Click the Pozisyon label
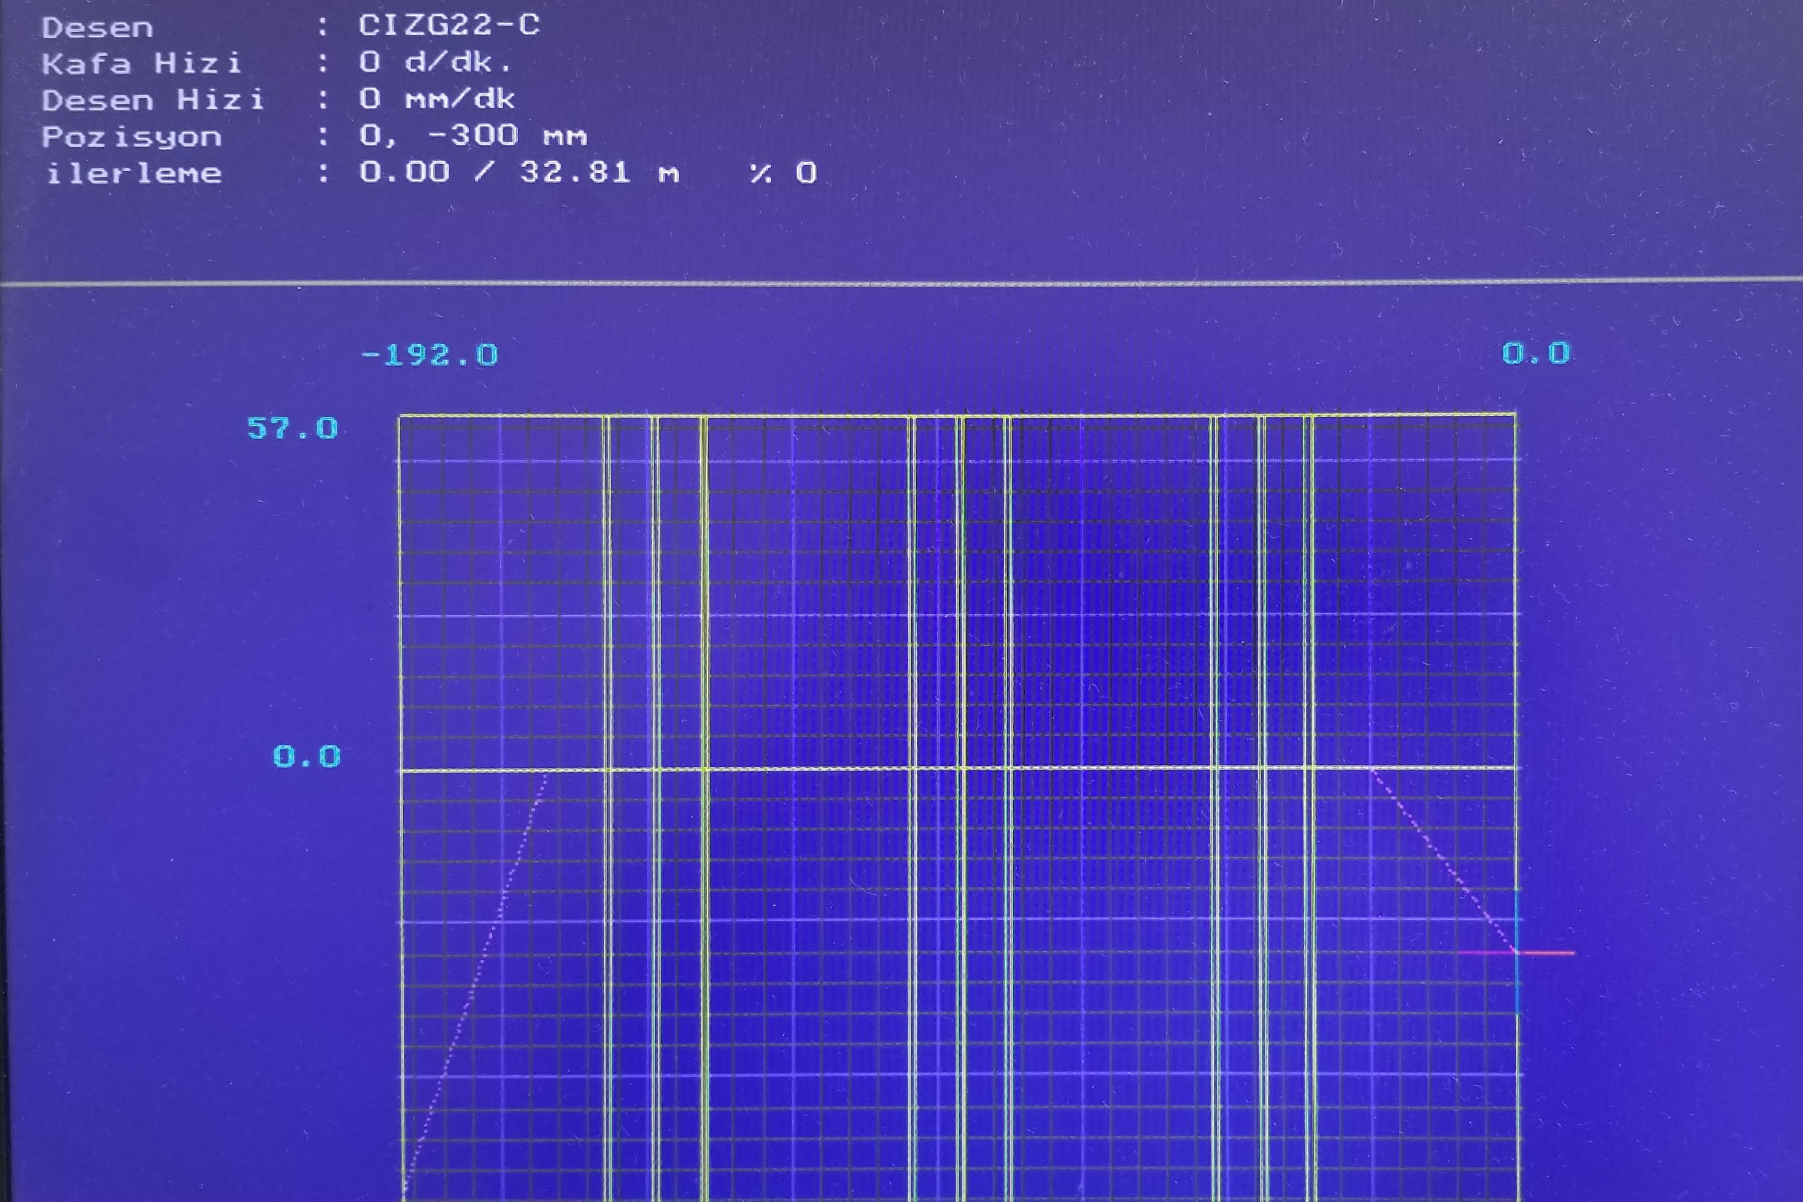This screenshot has height=1202, width=1803. (x=132, y=137)
